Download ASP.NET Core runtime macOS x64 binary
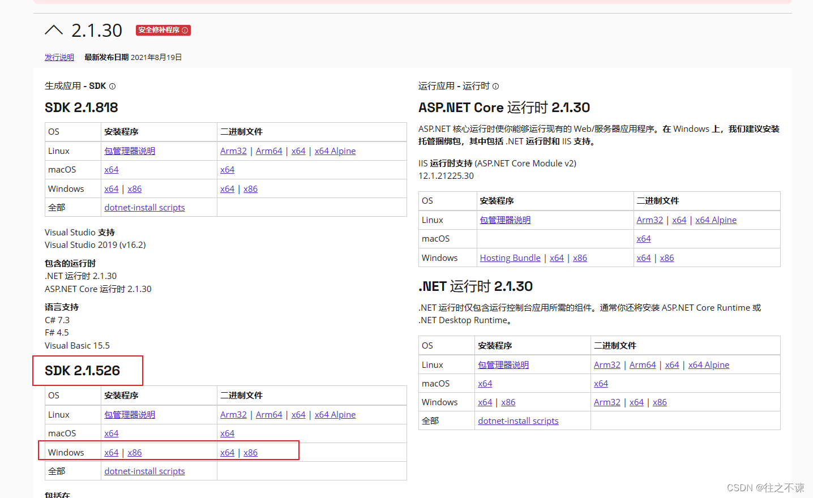The height and width of the screenshot is (498, 813). click(x=644, y=239)
